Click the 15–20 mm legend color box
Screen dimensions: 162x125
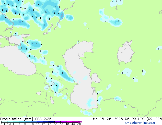[x=40, y=122]
